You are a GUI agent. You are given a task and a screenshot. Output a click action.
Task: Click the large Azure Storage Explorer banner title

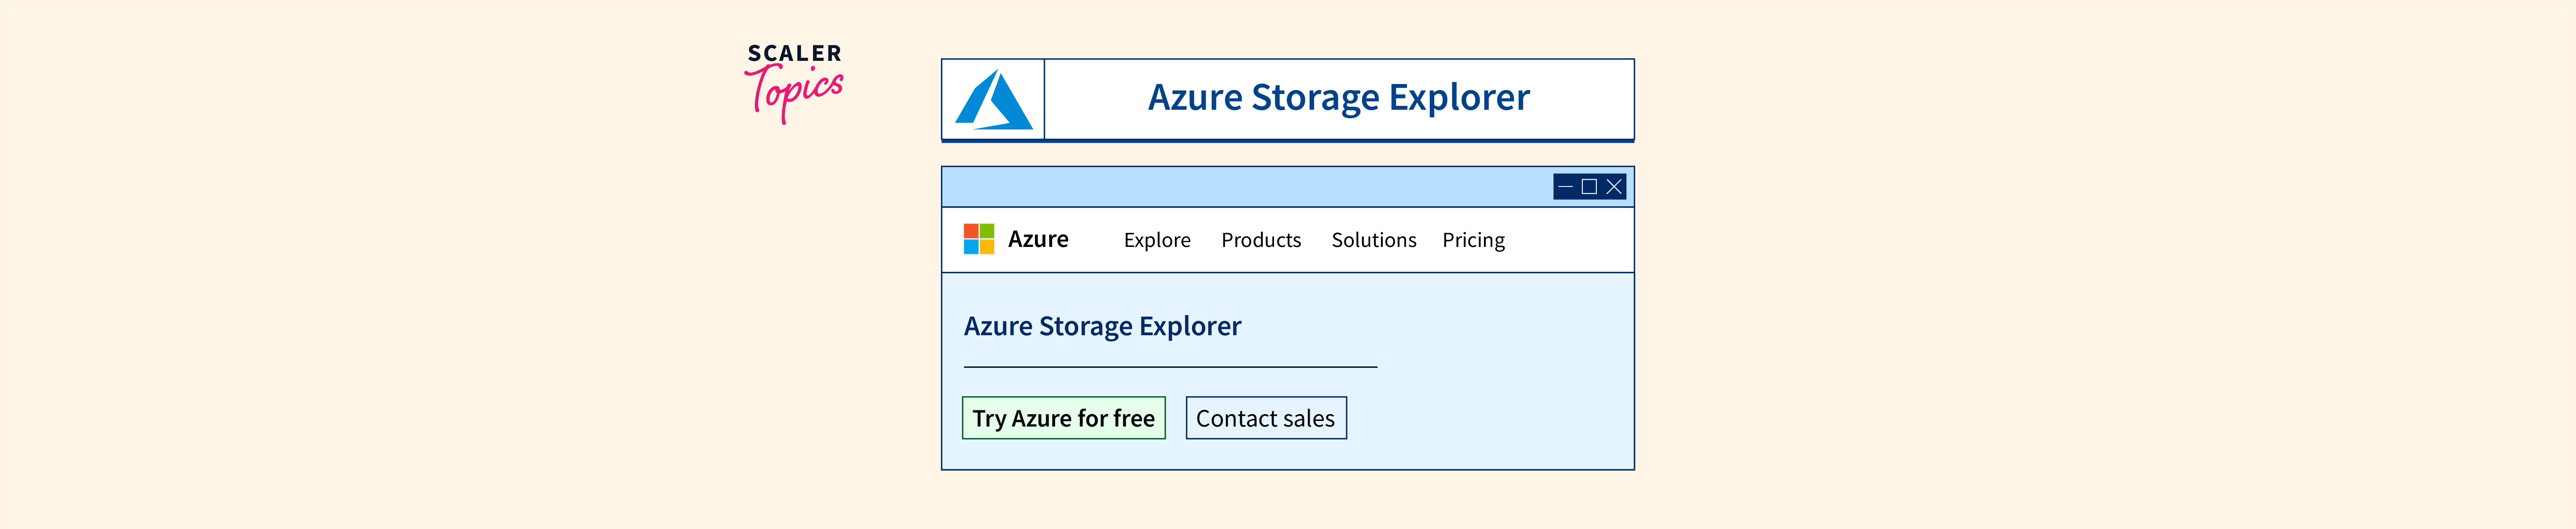click(x=1338, y=98)
